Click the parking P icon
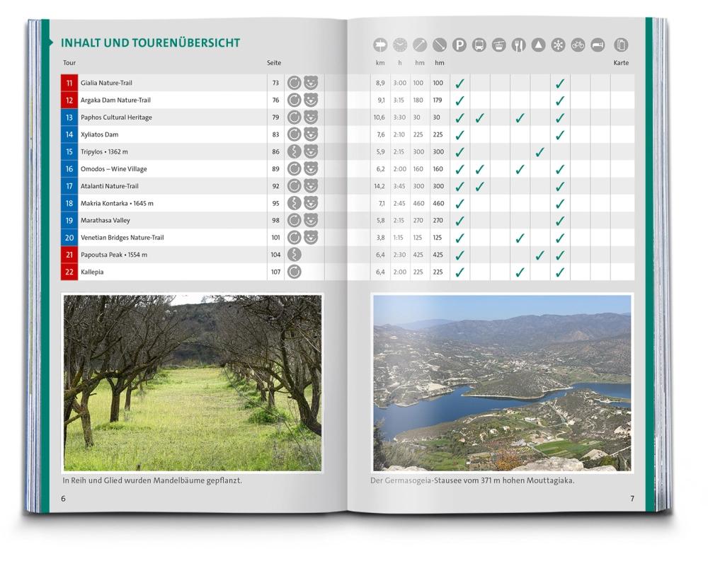Image resolution: width=708 pixels, height=566 pixels. click(459, 45)
